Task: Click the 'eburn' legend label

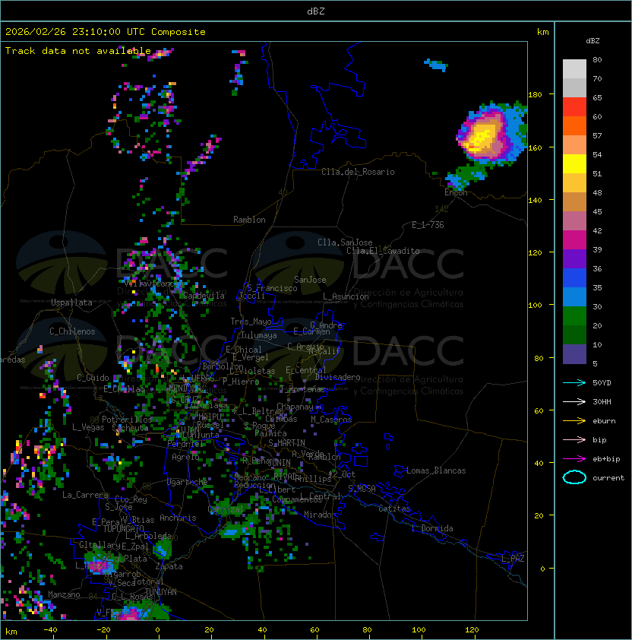Action: (x=604, y=421)
